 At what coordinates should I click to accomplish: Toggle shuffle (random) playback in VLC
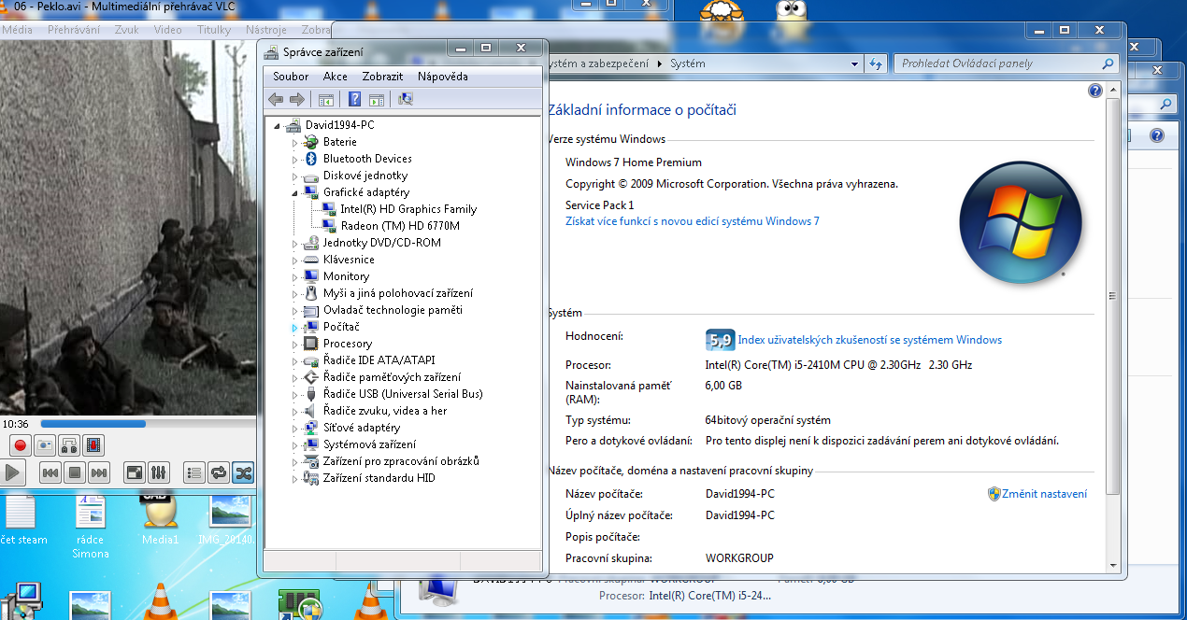[242, 473]
